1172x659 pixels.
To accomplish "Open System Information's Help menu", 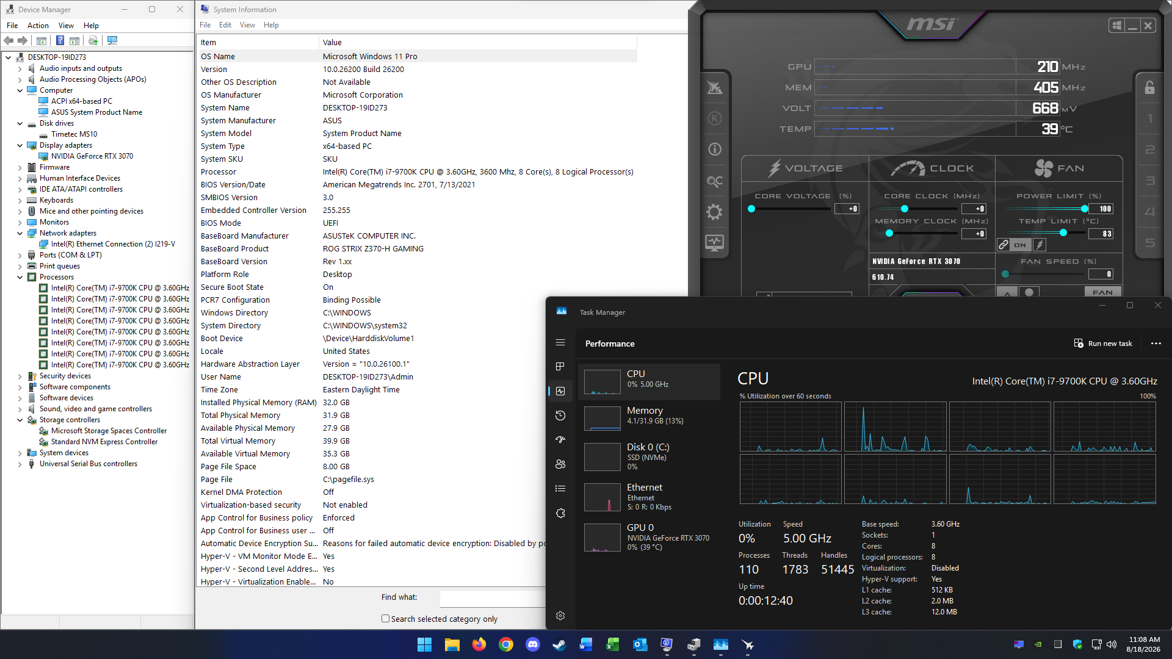I will point(271,25).
